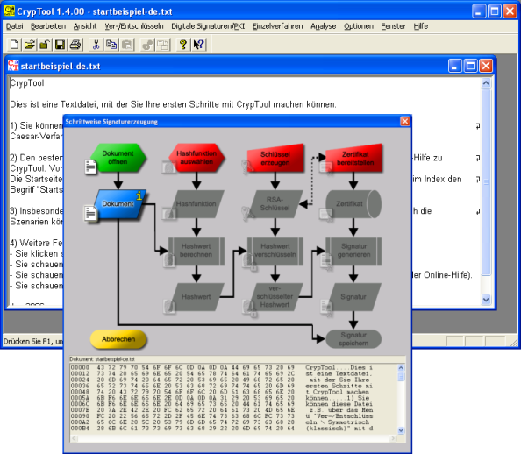The height and width of the screenshot is (454, 521).
Task: Click the Hashwert berechnen process box
Action: 196,251
